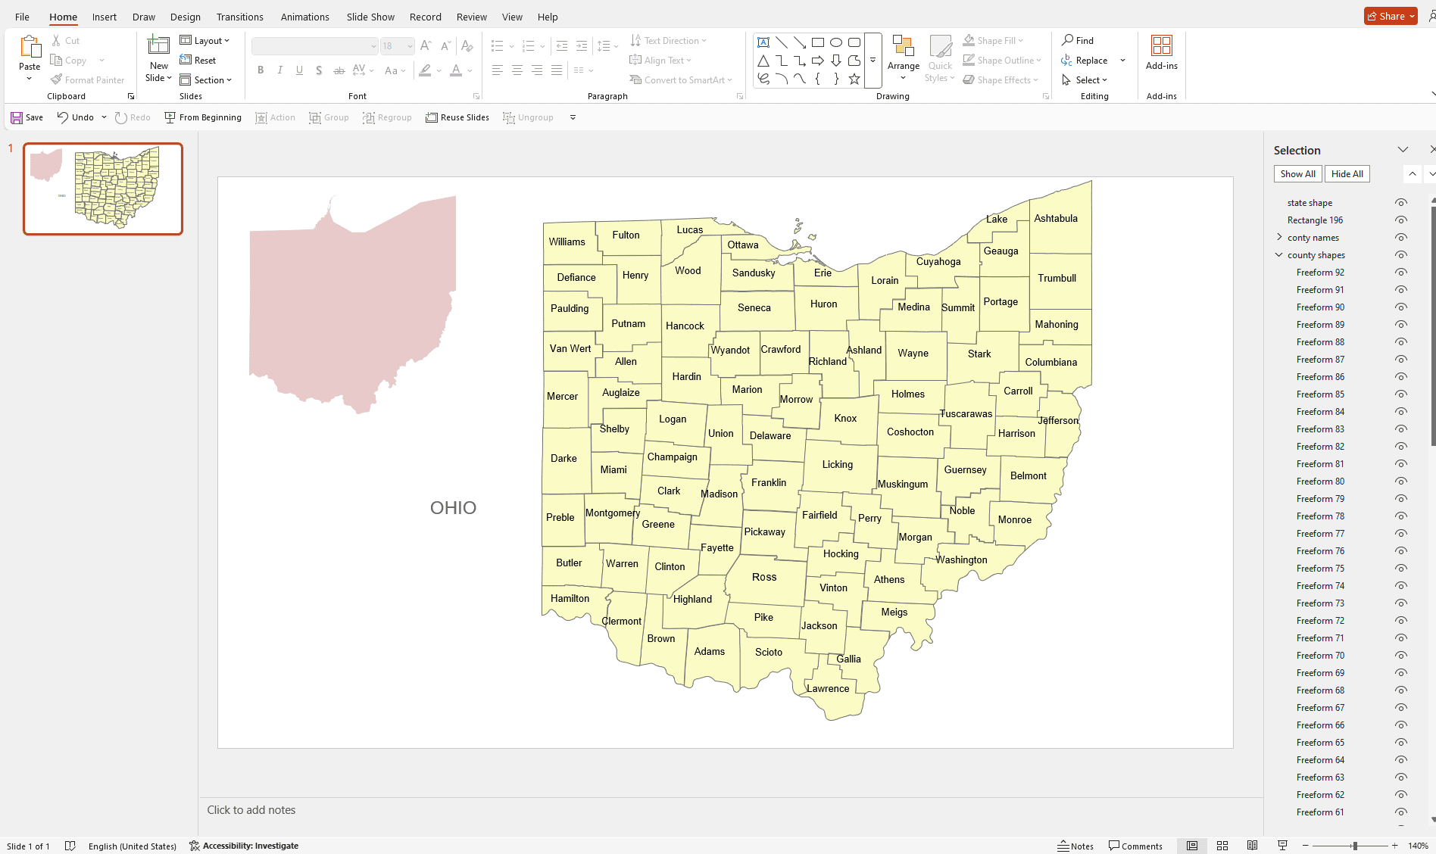Image resolution: width=1436 pixels, height=854 pixels.
Task: Open the Animations ribbon tab
Action: point(305,17)
